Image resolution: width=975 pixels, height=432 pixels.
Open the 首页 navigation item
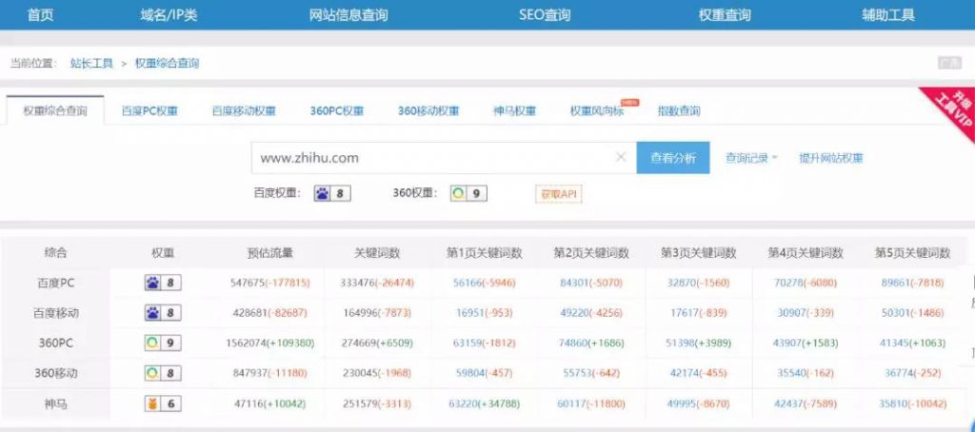40,15
